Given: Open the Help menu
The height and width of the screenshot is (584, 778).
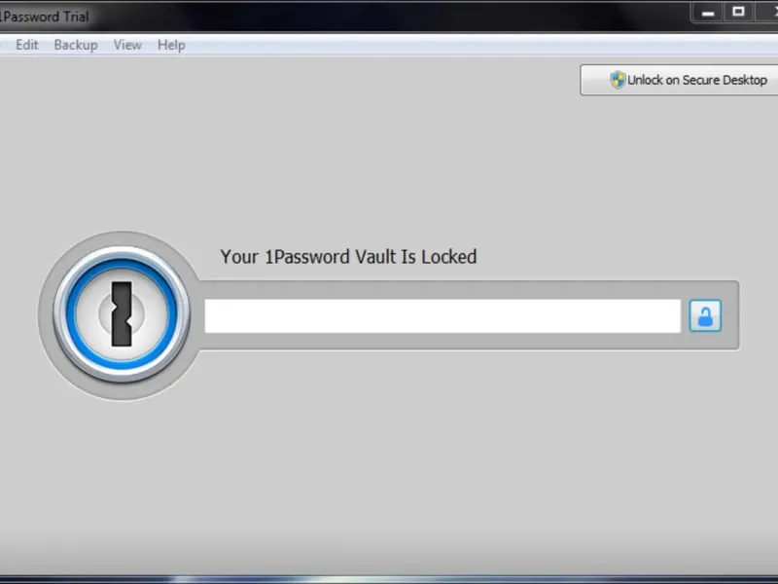Looking at the screenshot, I should click(171, 45).
